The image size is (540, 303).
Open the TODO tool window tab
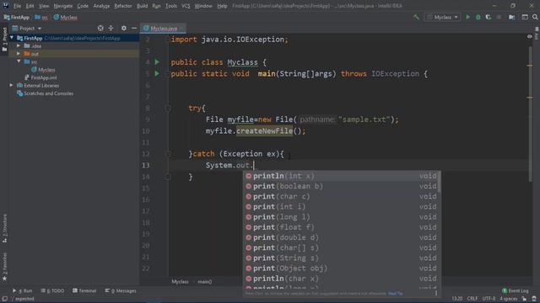pyautogui.click(x=52, y=290)
